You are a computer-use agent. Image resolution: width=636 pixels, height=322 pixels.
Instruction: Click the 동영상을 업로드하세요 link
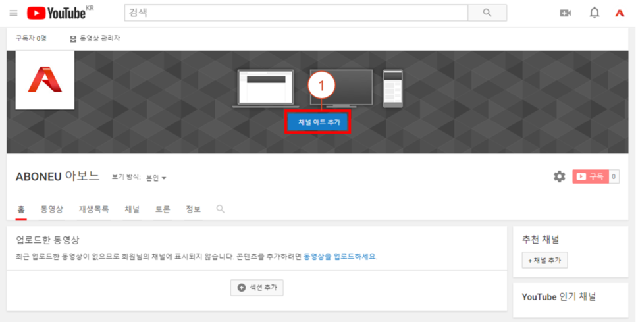pos(340,257)
